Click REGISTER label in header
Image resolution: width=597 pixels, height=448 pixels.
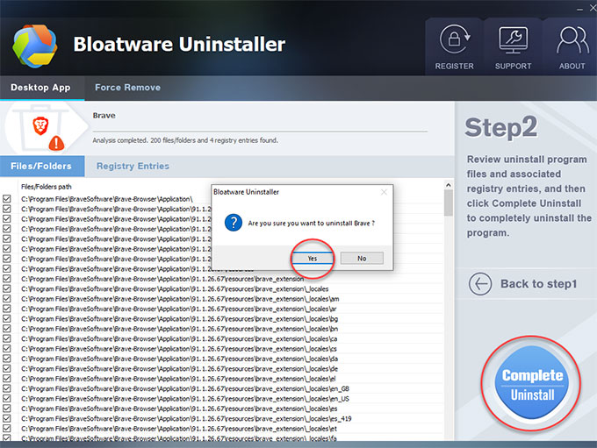(x=455, y=66)
